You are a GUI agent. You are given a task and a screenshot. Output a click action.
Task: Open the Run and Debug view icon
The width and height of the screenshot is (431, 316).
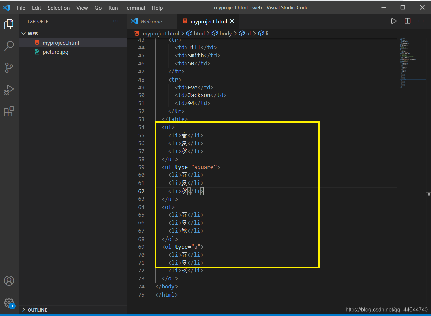(x=9, y=90)
